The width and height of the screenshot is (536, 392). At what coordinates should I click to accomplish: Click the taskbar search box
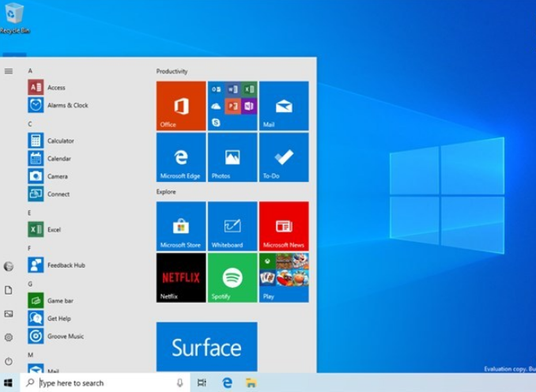(x=105, y=383)
